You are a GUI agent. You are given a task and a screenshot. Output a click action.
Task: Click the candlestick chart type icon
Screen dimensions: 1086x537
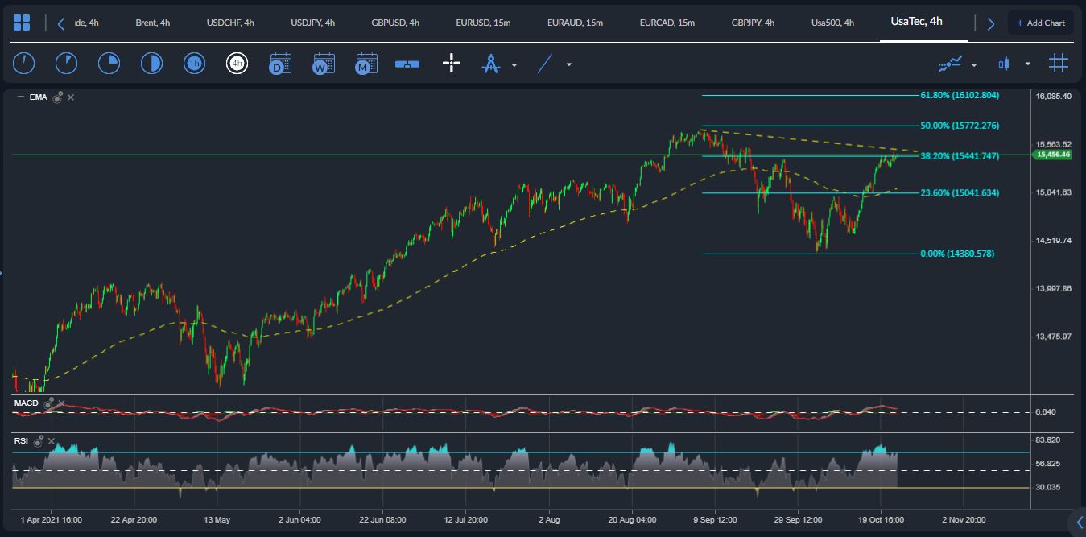(1003, 64)
